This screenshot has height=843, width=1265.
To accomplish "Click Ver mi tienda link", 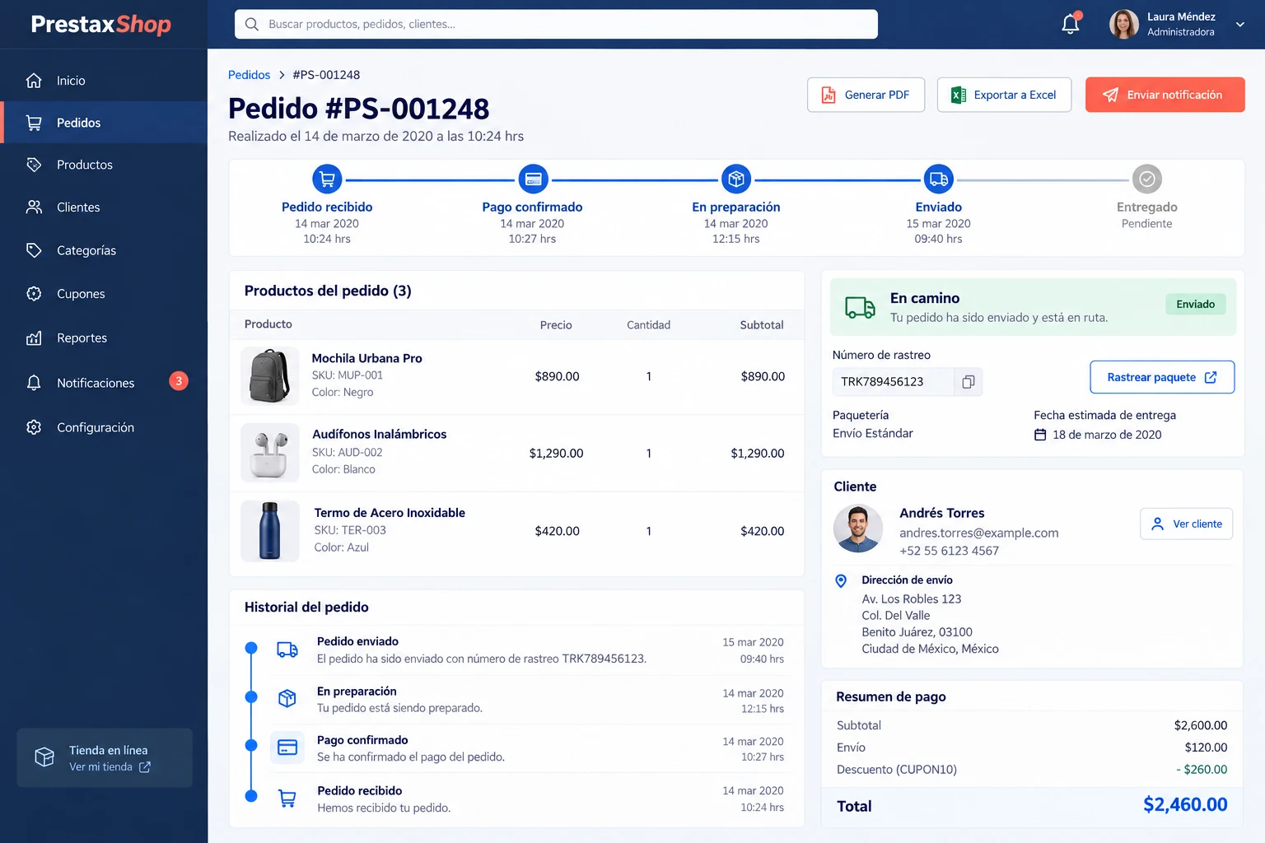I will pyautogui.click(x=110, y=766).
